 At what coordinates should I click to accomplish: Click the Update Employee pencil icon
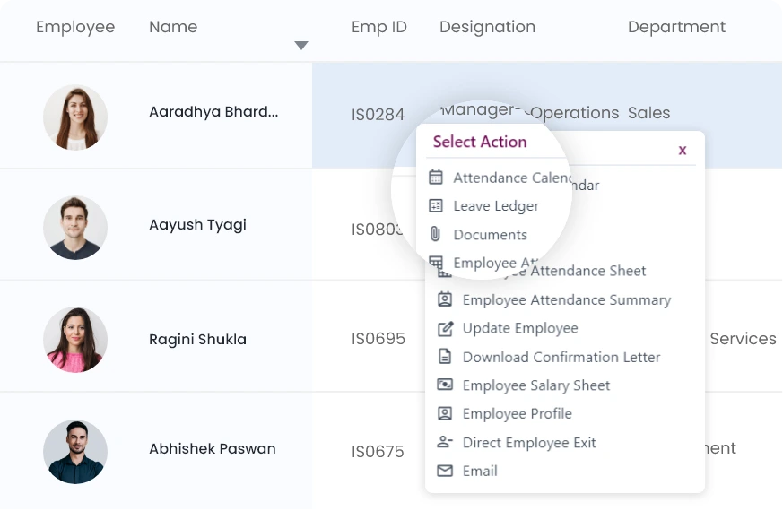click(x=444, y=328)
